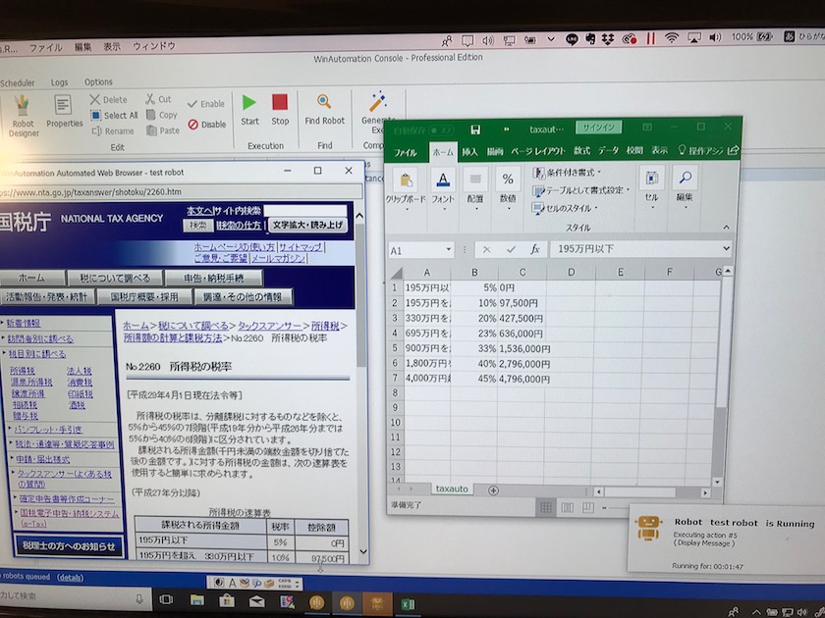Open robot Properties in WinAutomation Console

(x=64, y=112)
